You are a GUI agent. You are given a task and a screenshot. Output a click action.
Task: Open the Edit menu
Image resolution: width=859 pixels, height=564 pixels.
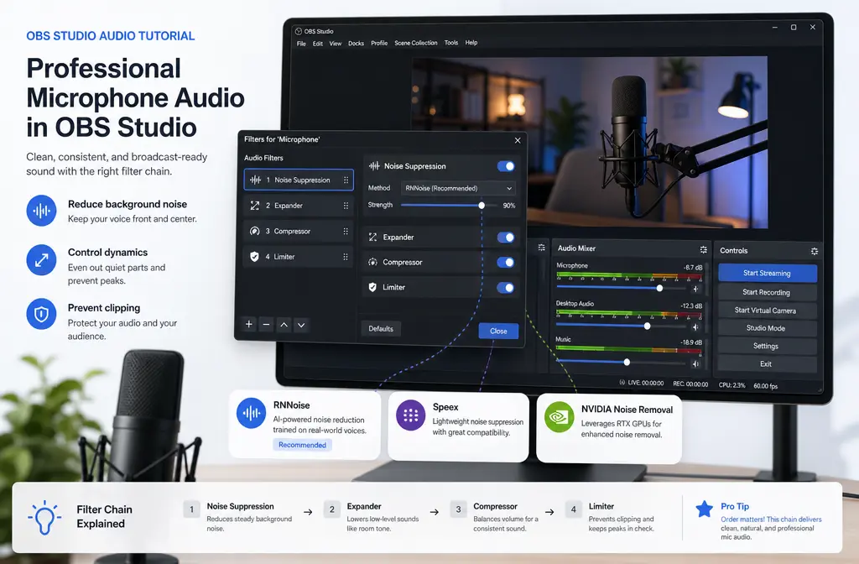318,44
